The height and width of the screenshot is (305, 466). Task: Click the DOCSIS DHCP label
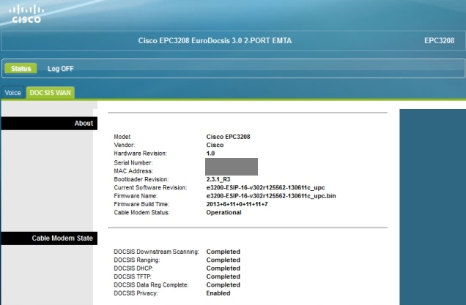pyautogui.click(x=133, y=268)
